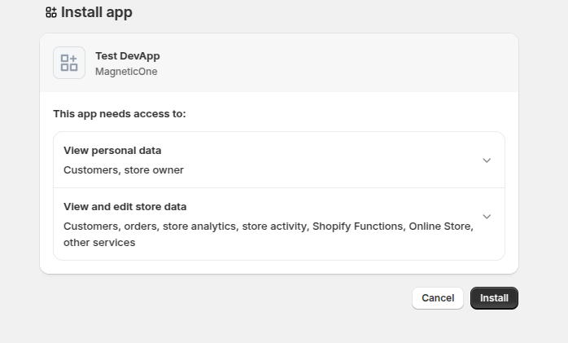Screen dimensions: 568x343
Task: Click the Test DevApp placeholder icon
Action: pos(69,63)
